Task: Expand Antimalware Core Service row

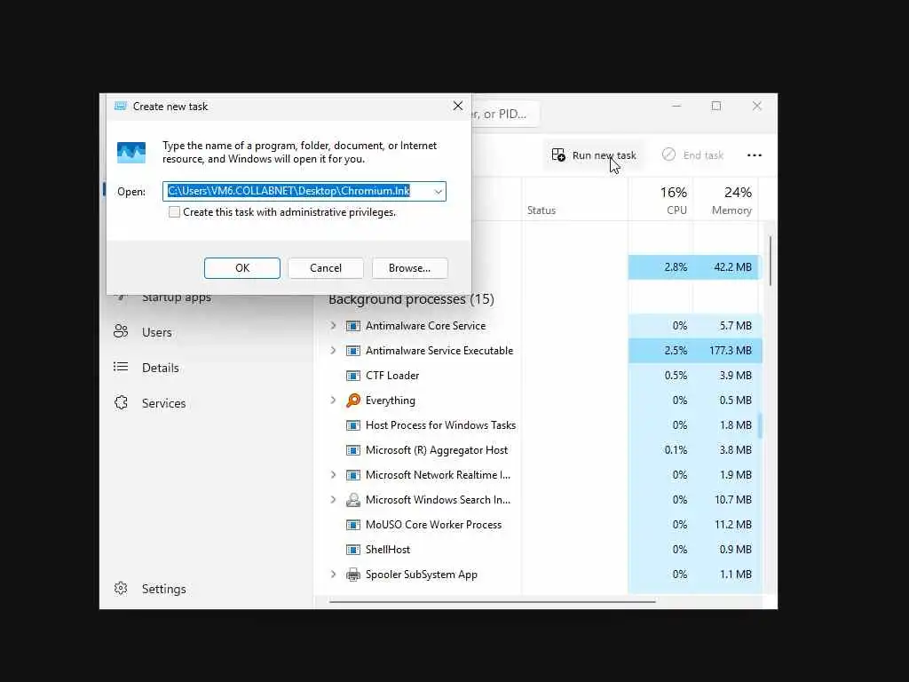Action: click(333, 325)
